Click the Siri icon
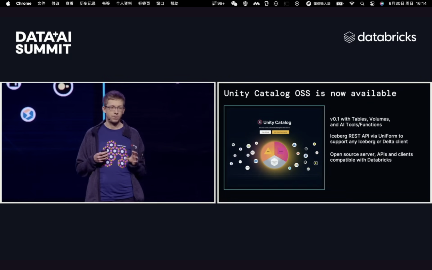This screenshot has width=432, height=270. [382, 4]
